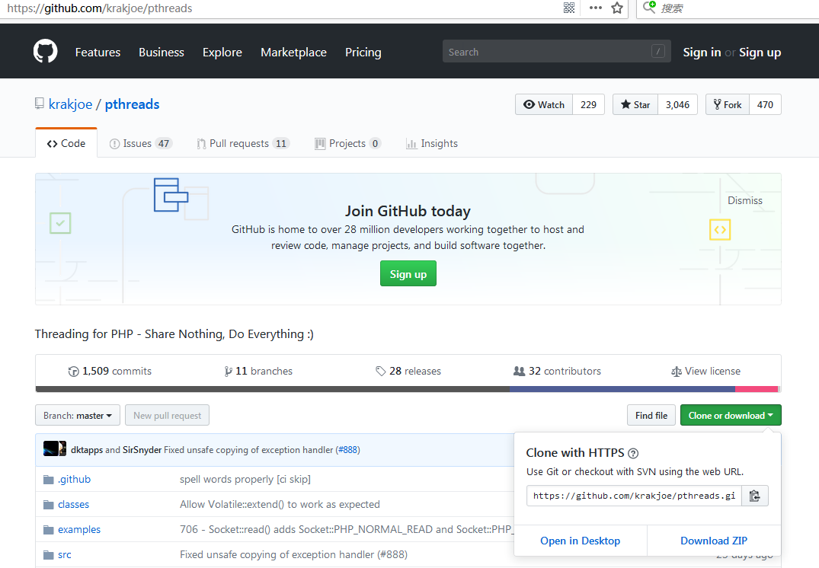This screenshot has width=819, height=568.
Task: Copy clone URL with clipboard icon
Action: point(754,496)
